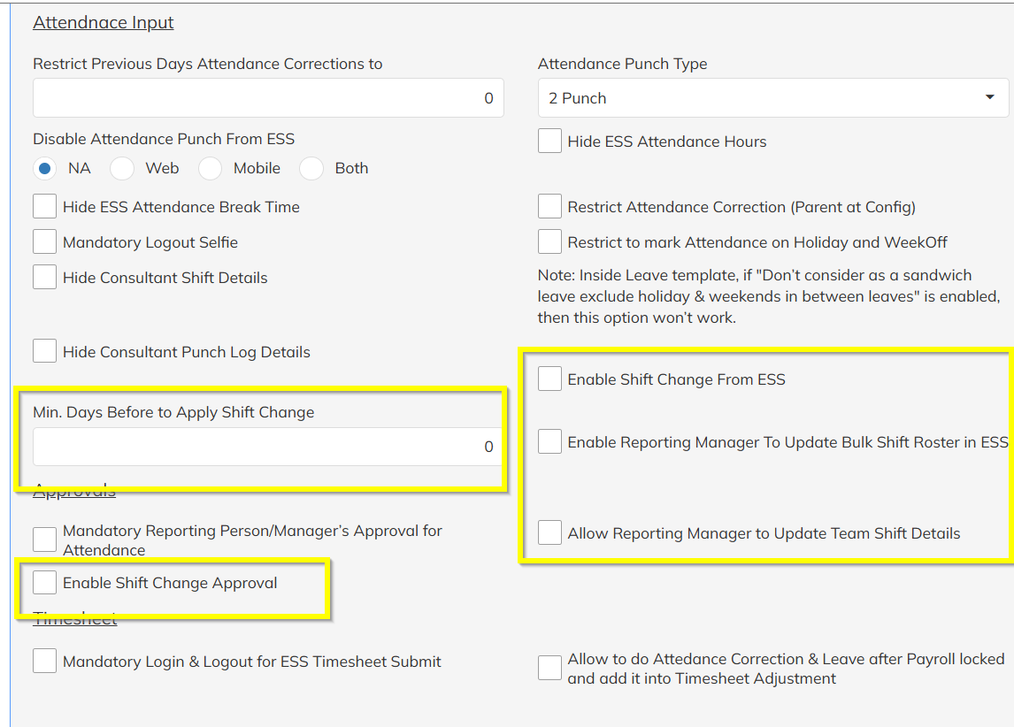Tick Mandatory Login & Logout for Timesheet
The width and height of the screenshot is (1014, 727).
coord(44,662)
